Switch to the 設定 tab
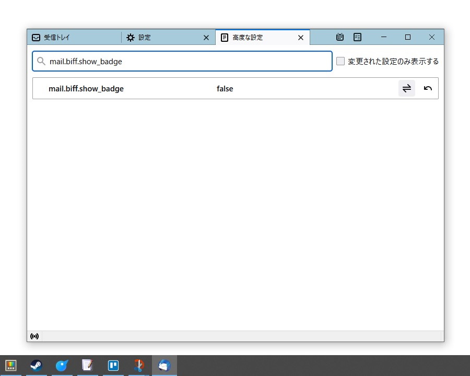470x376 pixels. pos(151,37)
